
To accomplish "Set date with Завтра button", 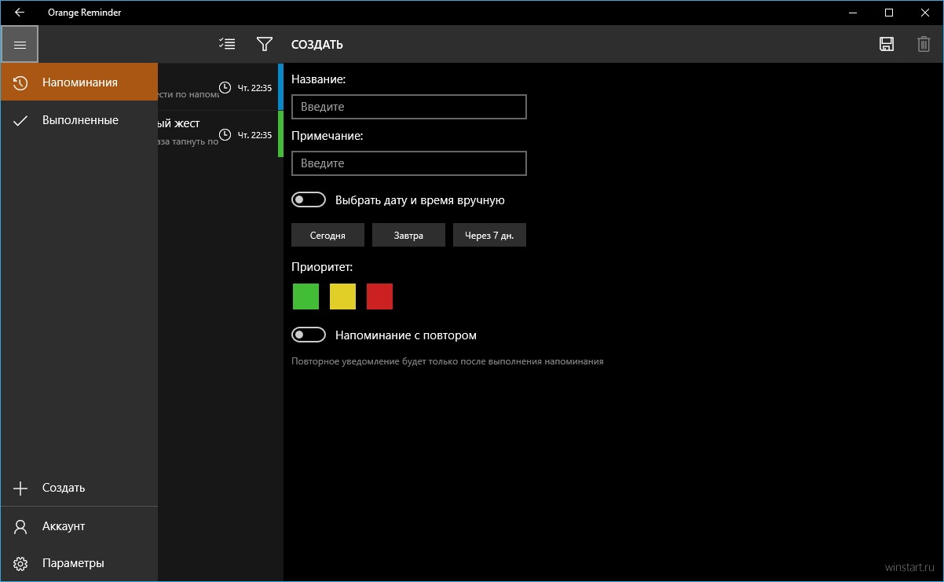I will click(408, 235).
